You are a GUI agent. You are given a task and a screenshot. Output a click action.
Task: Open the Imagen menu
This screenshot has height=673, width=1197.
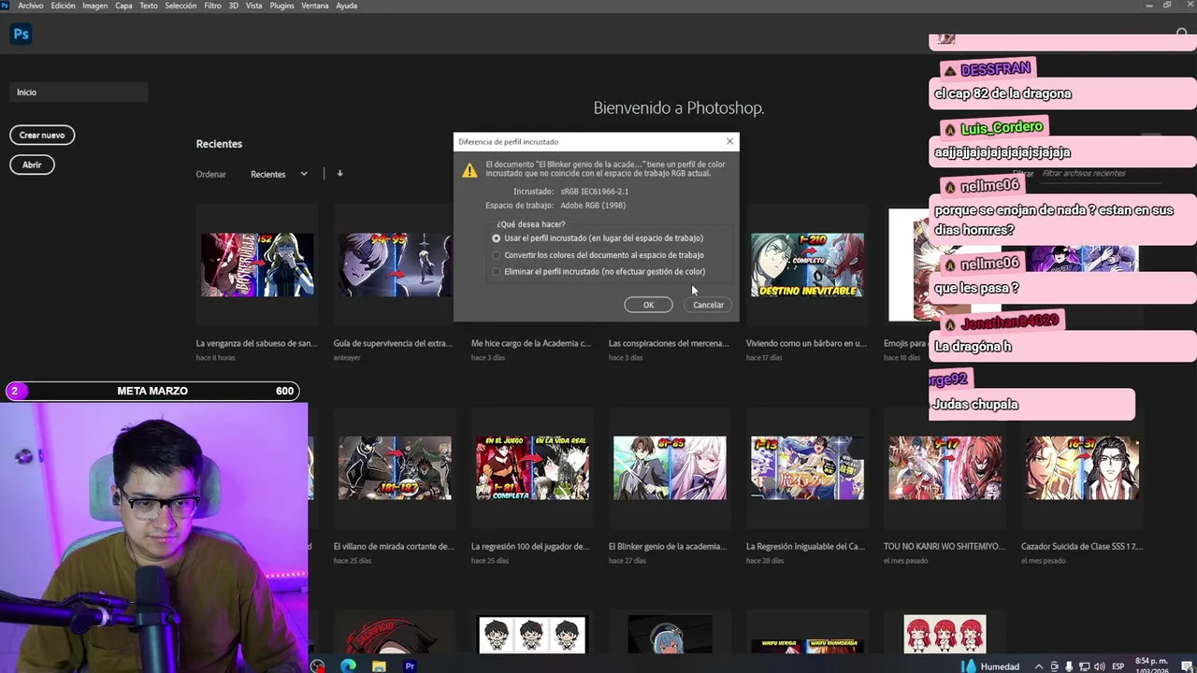tap(94, 6)
